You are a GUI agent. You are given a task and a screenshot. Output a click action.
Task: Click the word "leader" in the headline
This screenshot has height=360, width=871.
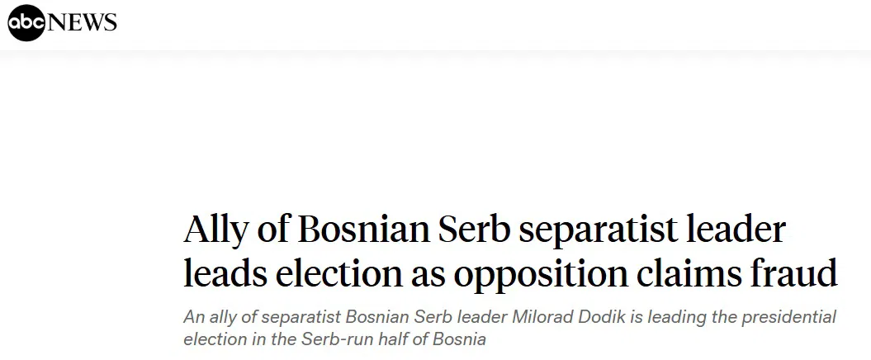739,230
